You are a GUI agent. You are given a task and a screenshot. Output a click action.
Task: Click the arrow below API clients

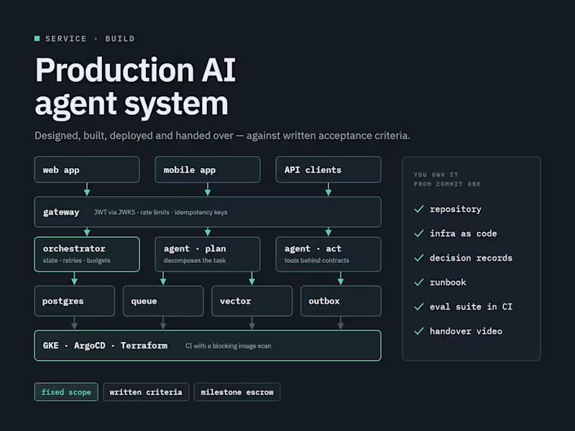(328, 190)
